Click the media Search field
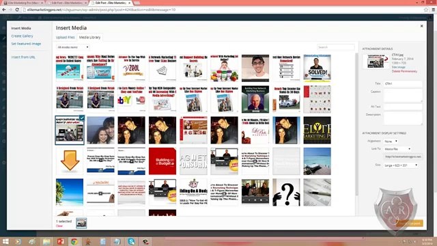This screenshot has width=437, height=246. tap(335, 47)
